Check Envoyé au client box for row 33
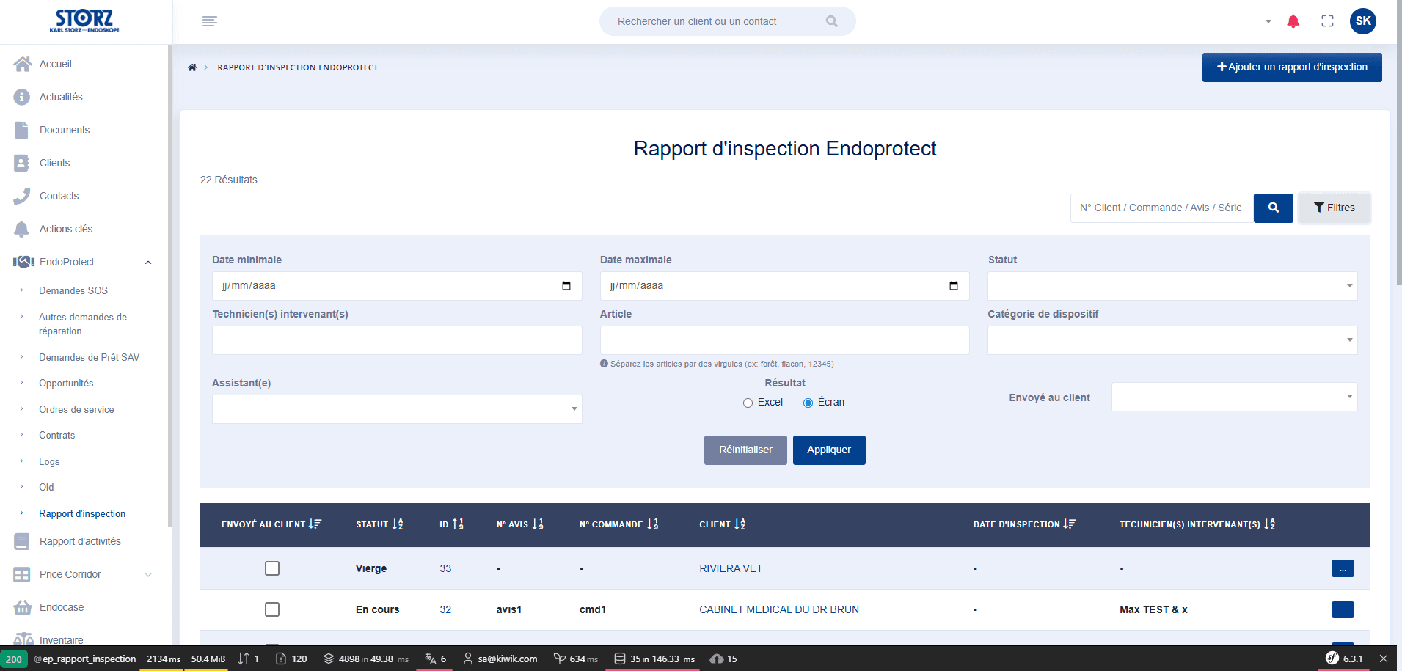Viewport: 1402px width, 671px height. click(x=272, y=568)
